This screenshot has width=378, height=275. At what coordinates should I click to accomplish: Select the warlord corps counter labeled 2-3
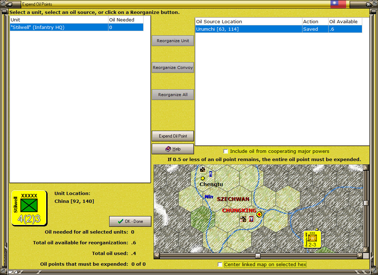coord(312,239)
